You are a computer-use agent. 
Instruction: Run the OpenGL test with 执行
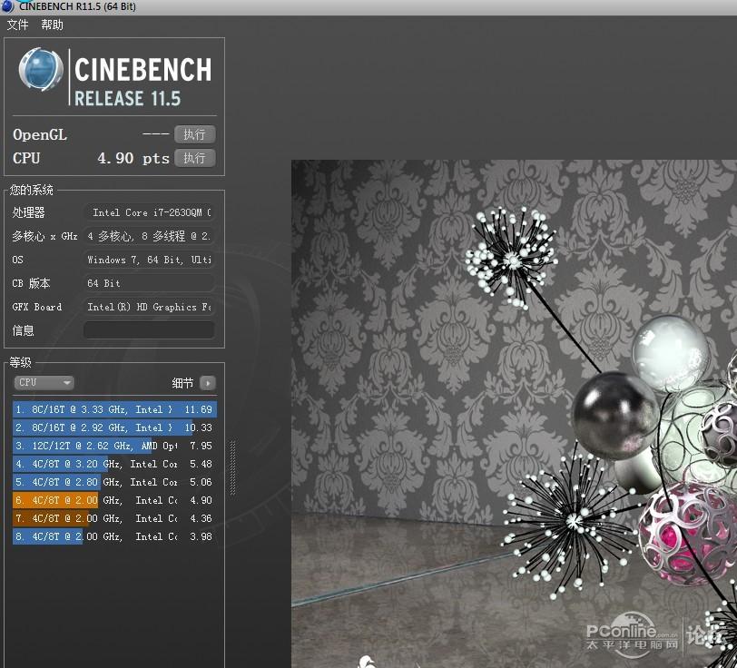click(x=195, y=134)
